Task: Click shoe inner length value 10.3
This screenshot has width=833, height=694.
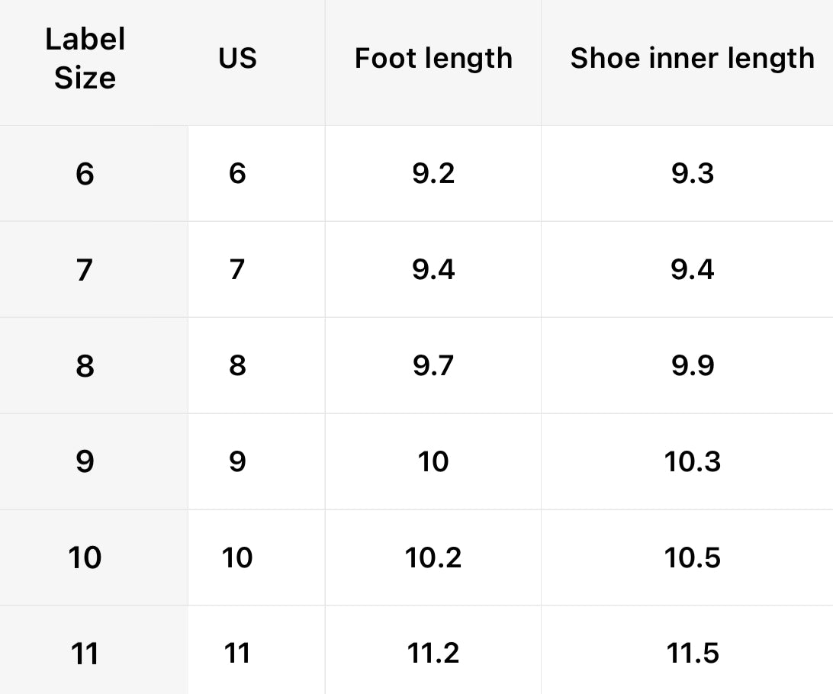Action: [693, 462]
